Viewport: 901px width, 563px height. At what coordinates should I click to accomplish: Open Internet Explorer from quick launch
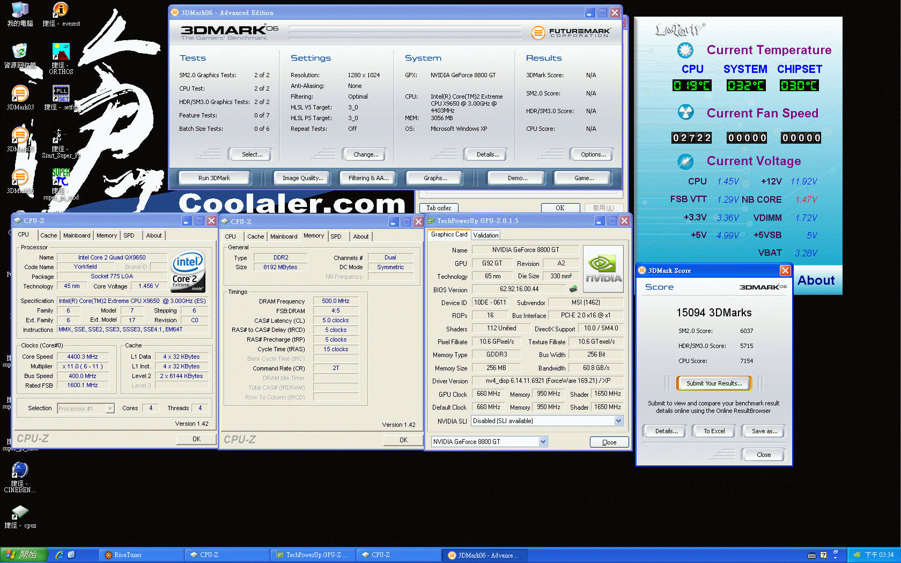pyautogui.click(x=60, y=555)
